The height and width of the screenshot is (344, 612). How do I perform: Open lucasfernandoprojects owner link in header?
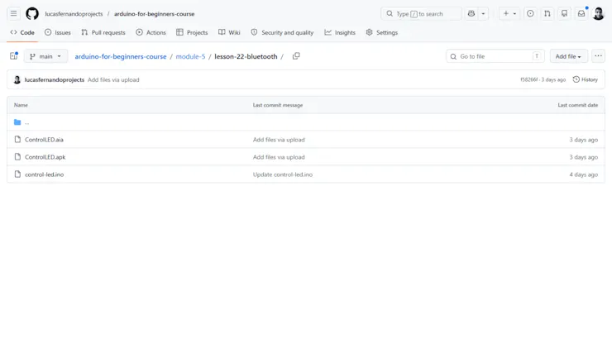(74, 14)
